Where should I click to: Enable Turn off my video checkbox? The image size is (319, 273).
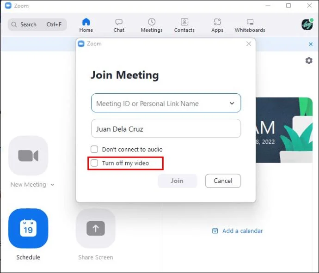tap(94, 163)
